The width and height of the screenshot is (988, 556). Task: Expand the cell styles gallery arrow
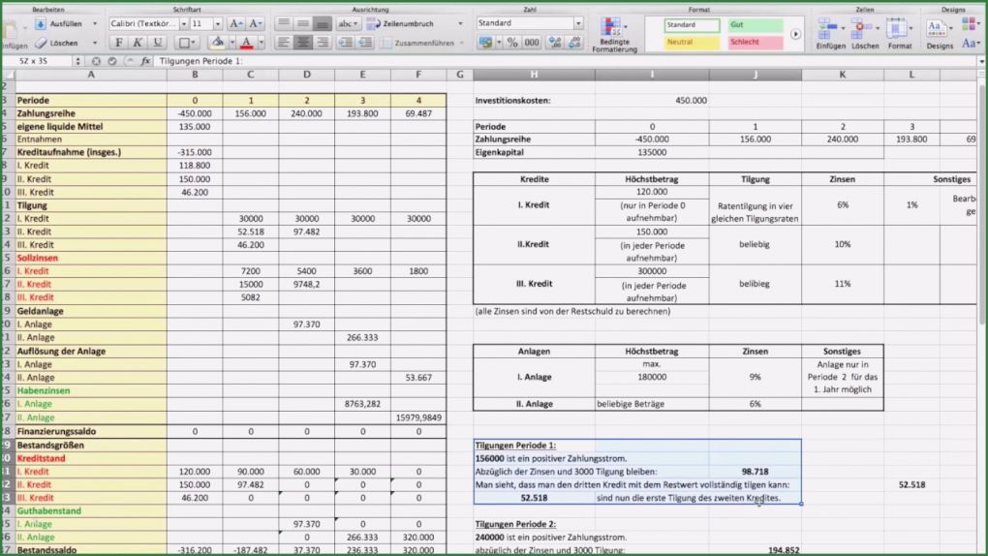coord(796,34)
